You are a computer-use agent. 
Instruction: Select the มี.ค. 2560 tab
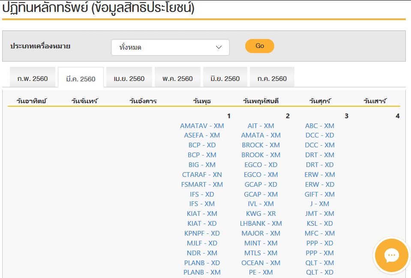pos(81,77)
